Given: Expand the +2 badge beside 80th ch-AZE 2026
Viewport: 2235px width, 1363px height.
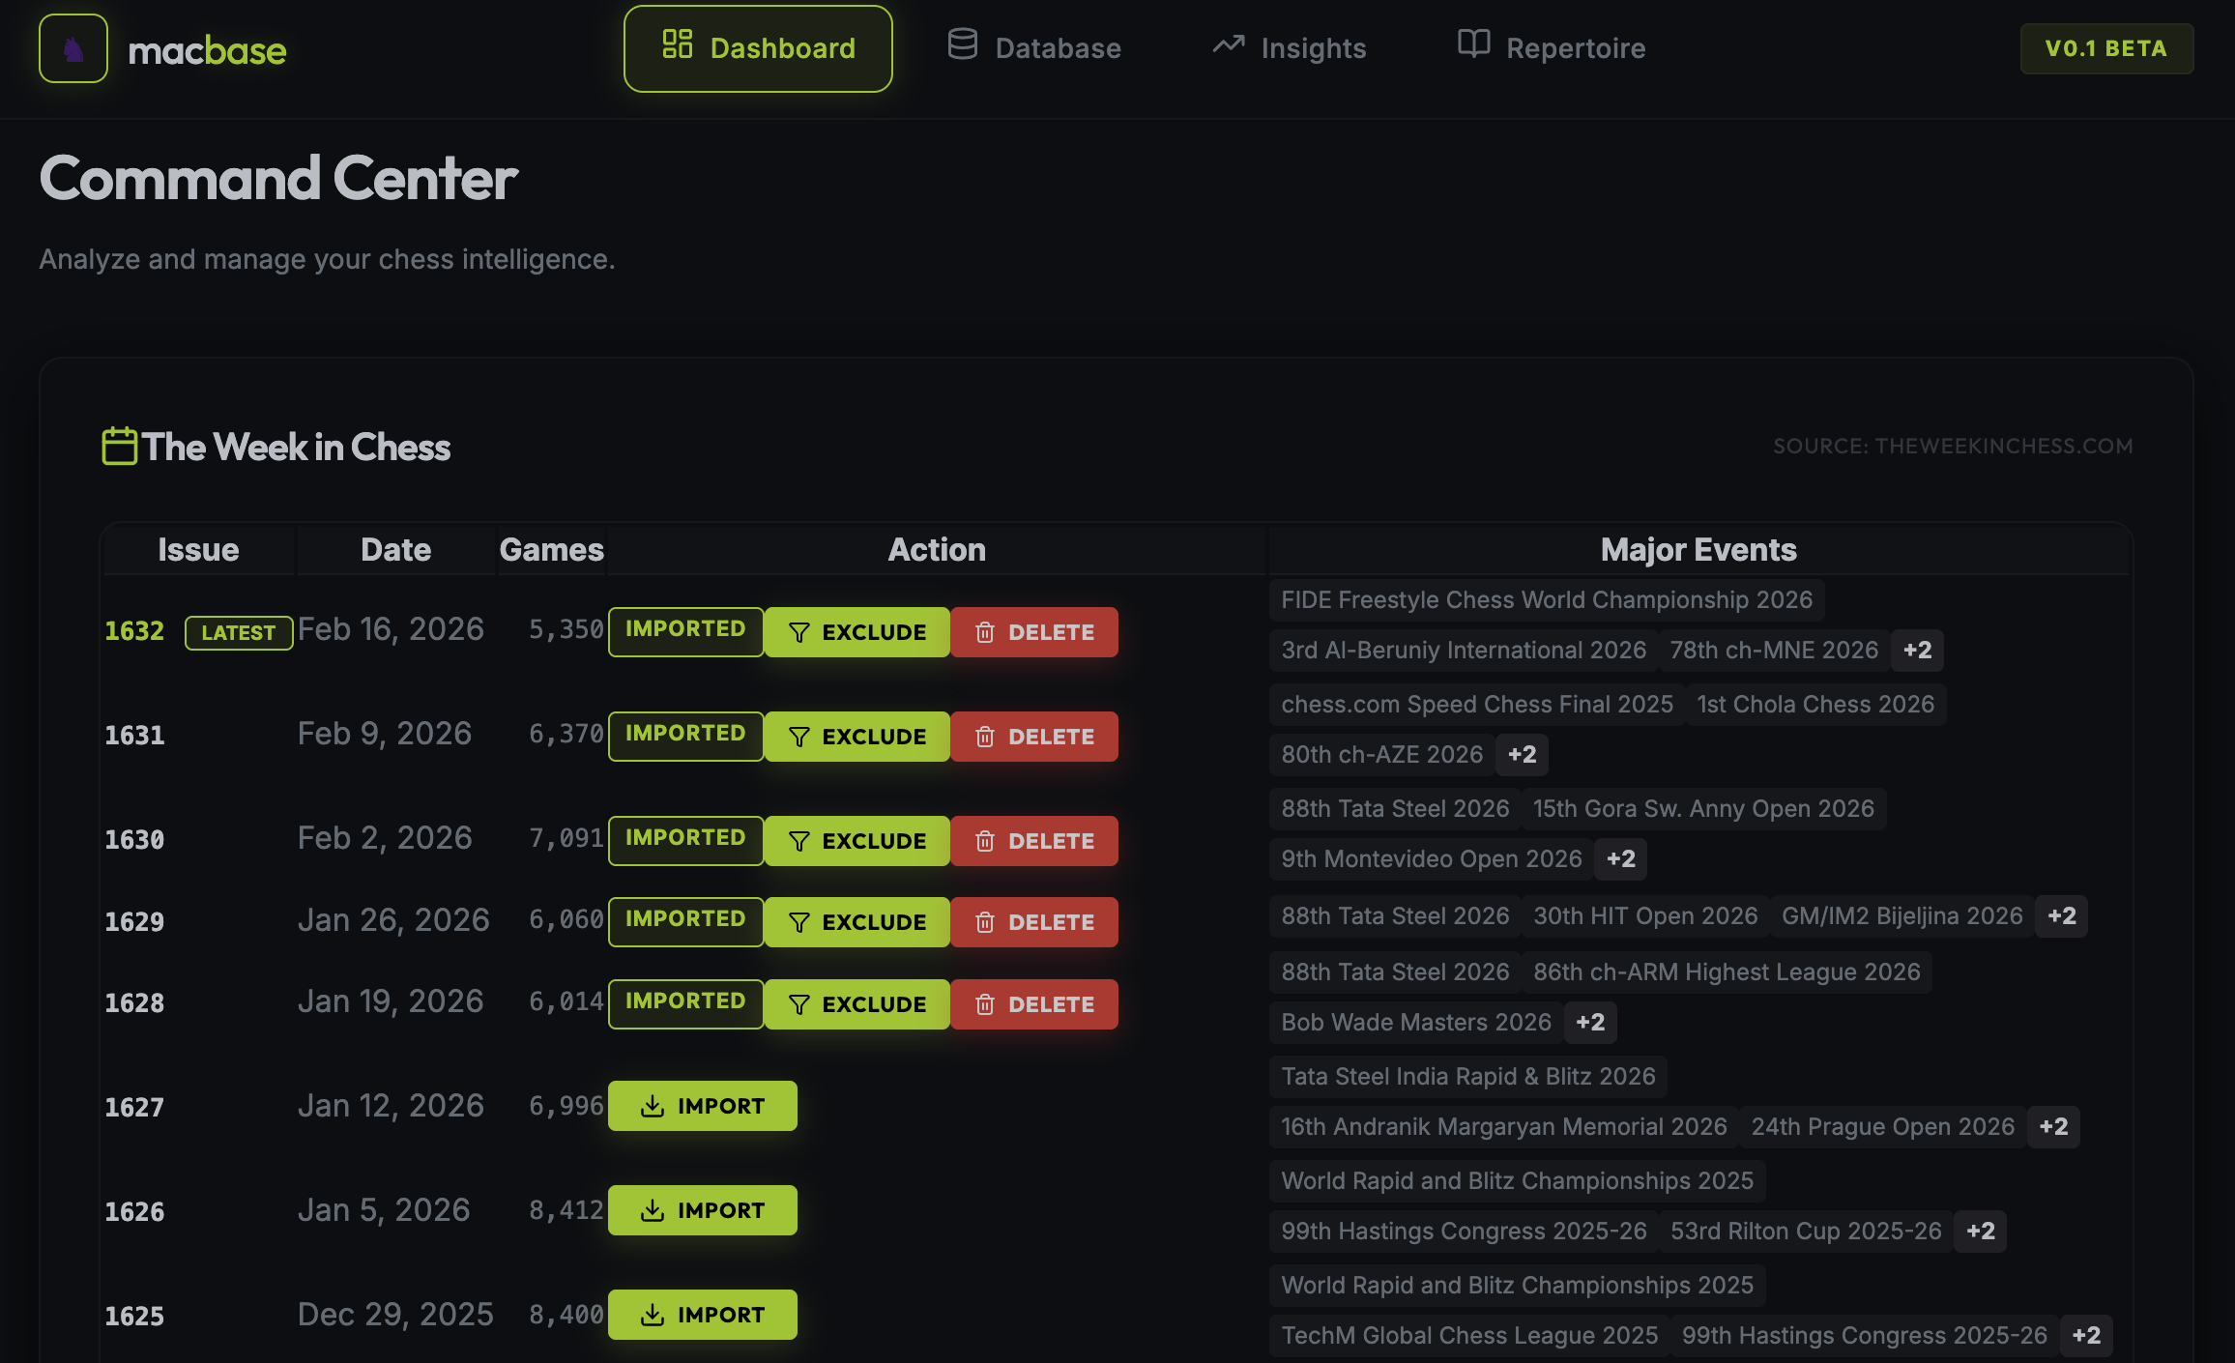Looking at the screenshot, I should [1521, 754].
